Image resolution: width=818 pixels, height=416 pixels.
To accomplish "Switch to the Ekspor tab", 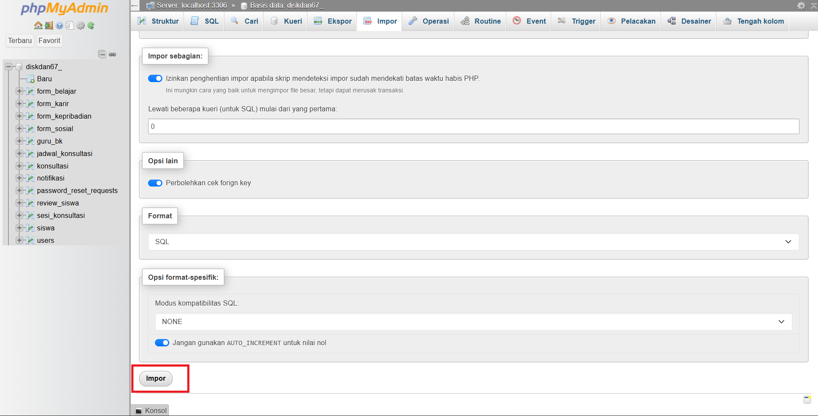I will pos(333,21).
